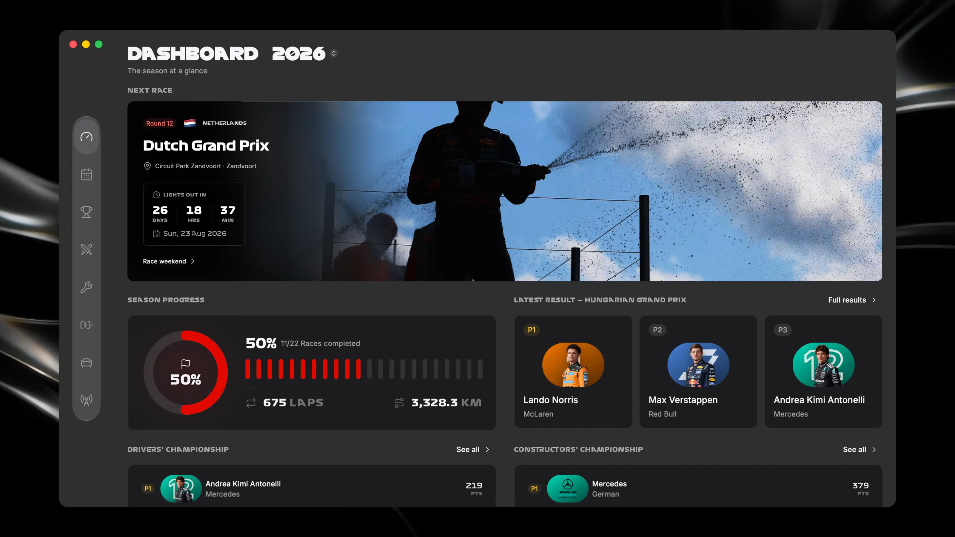955x537 pixels.
Task: Open the Dashboard gauge icon in sidebar
Action: 86,137
